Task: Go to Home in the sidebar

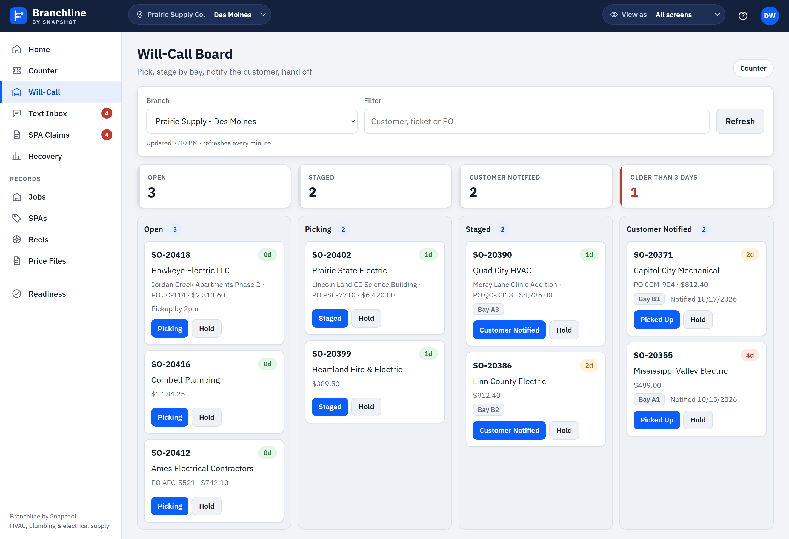Action: 61,49
